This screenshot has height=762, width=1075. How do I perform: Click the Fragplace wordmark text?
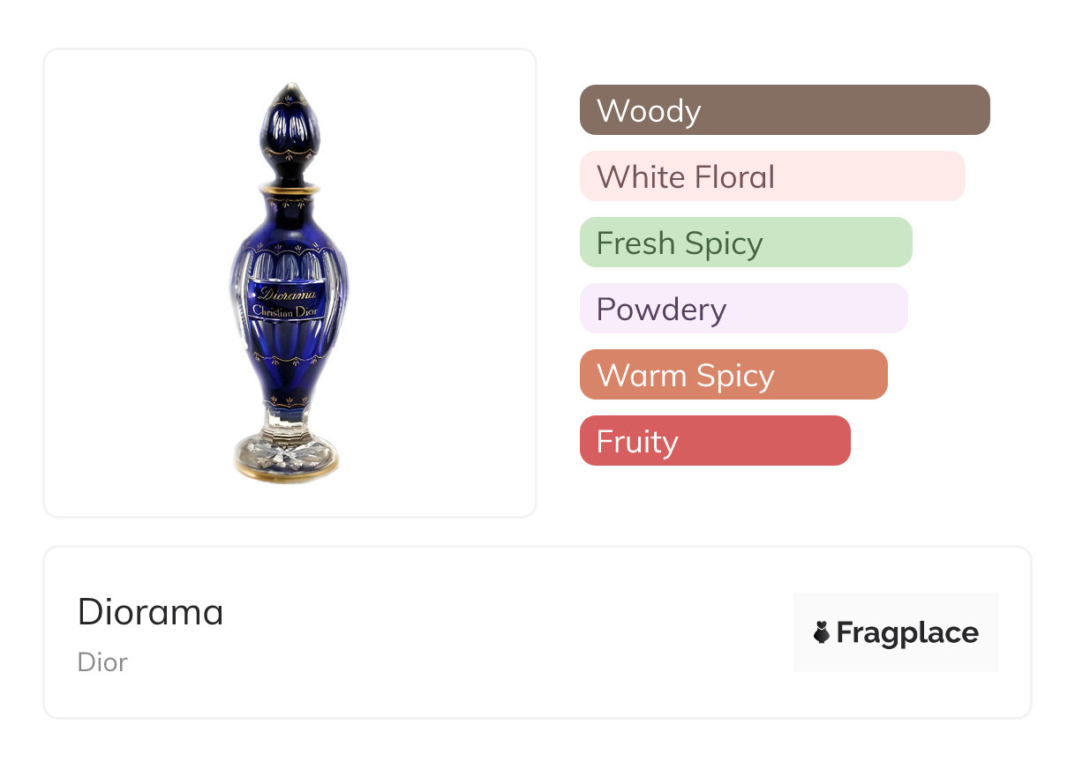click(907, 632)
